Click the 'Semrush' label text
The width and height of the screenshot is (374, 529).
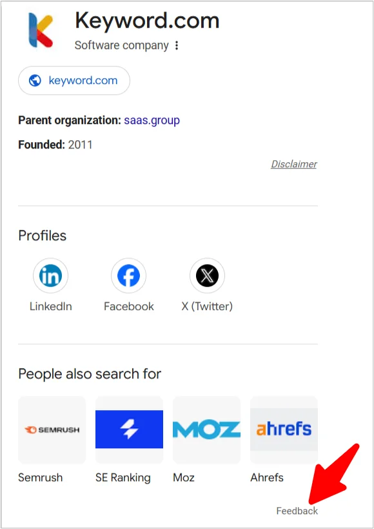pos(41,477)
